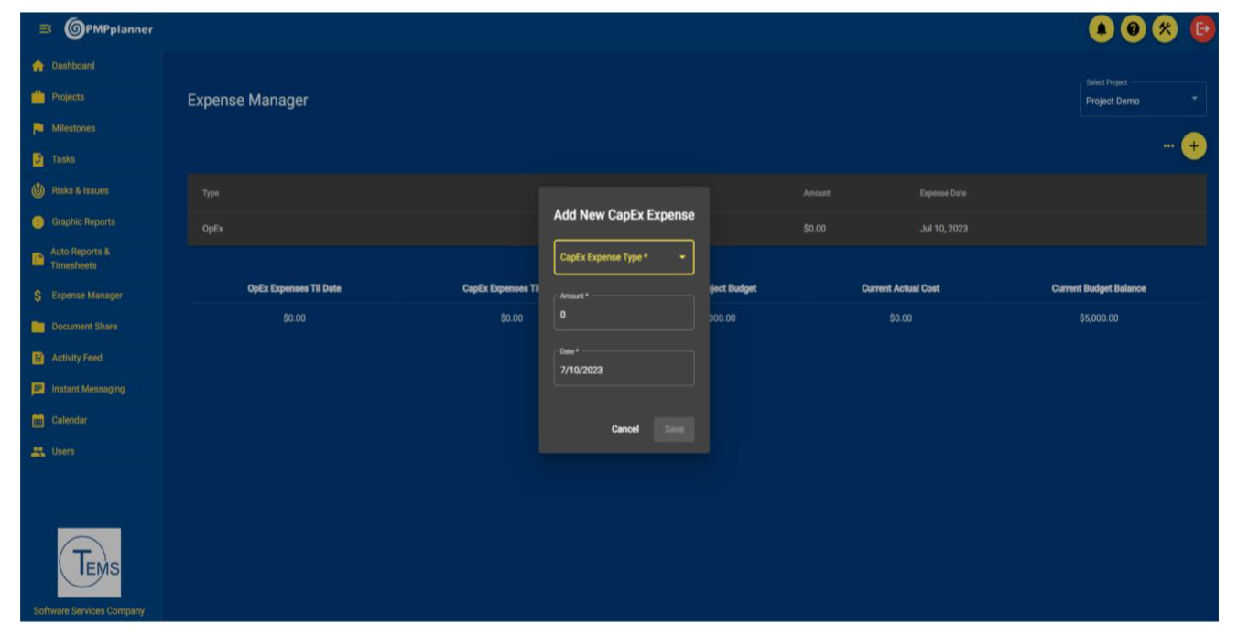Expand the CapEx Expense Type dropdown
The height and width of the screenshot is (635, 1238).
click(624, 258)
